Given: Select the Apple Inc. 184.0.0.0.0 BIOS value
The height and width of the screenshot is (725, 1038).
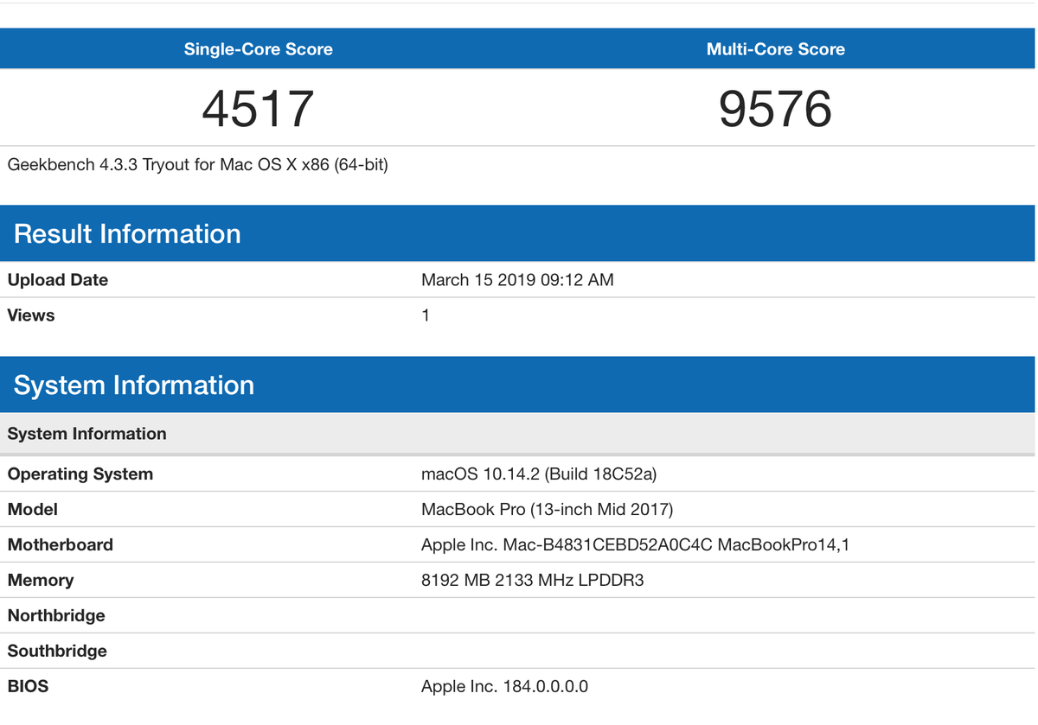Looking at the screenshot, I should 504,686.
